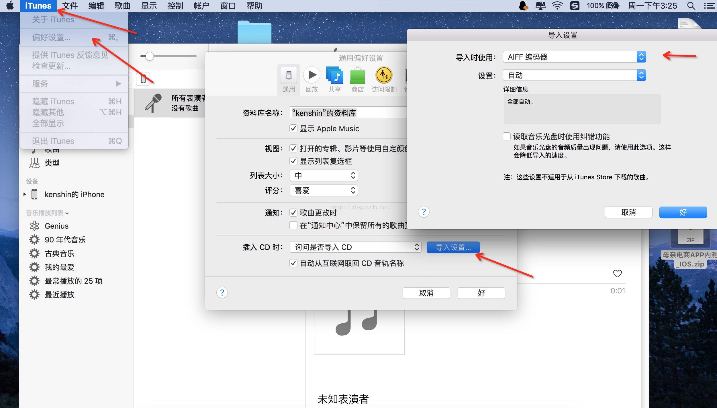Open the 列表大小 size dropdown
The height and width of the screenshot is (408, 717).
pos(324,175)
